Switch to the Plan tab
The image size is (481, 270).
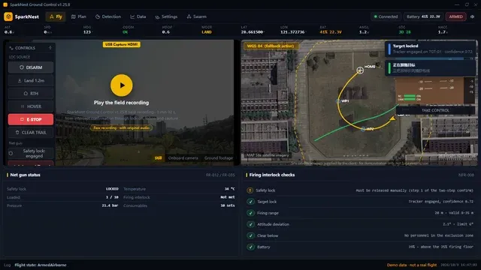(x=79, y=16)
